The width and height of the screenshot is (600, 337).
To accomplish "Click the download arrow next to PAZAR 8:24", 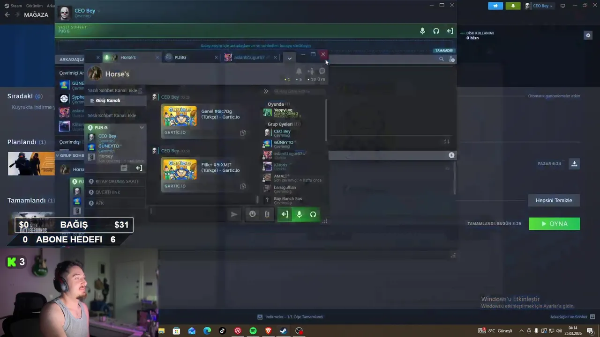I will click(574, 163).
